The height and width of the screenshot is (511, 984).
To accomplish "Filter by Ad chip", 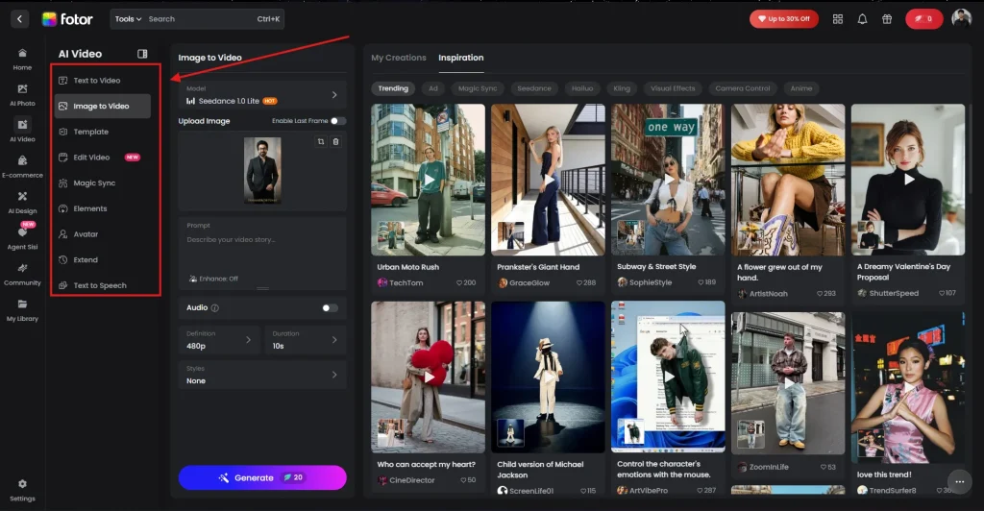I will coord(433,88).
